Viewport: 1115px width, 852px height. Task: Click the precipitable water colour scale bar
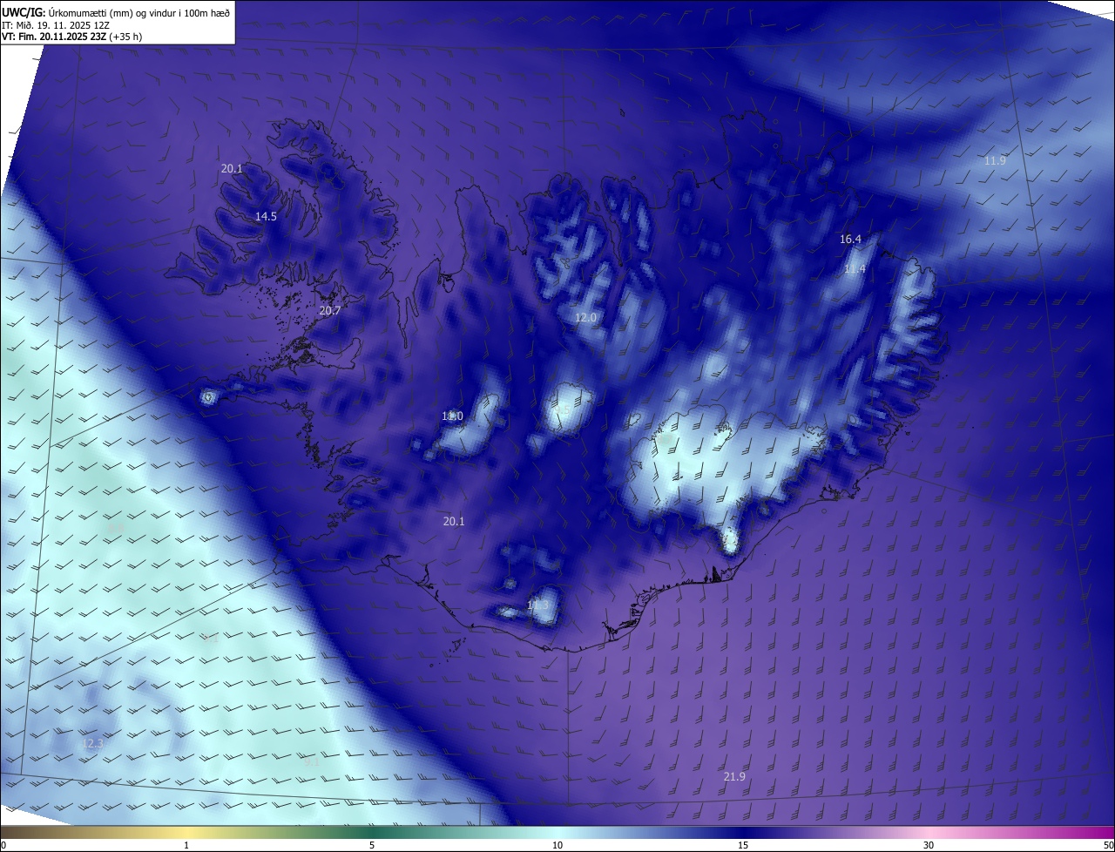pos(557,833)
